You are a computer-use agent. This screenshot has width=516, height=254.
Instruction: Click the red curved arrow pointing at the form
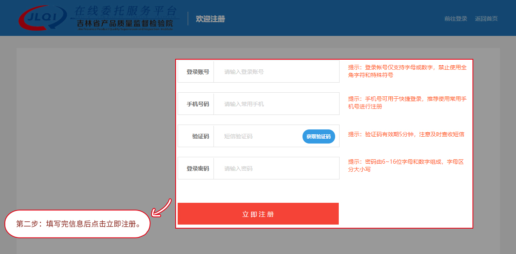pyautogui.click(x=161, y=208)
